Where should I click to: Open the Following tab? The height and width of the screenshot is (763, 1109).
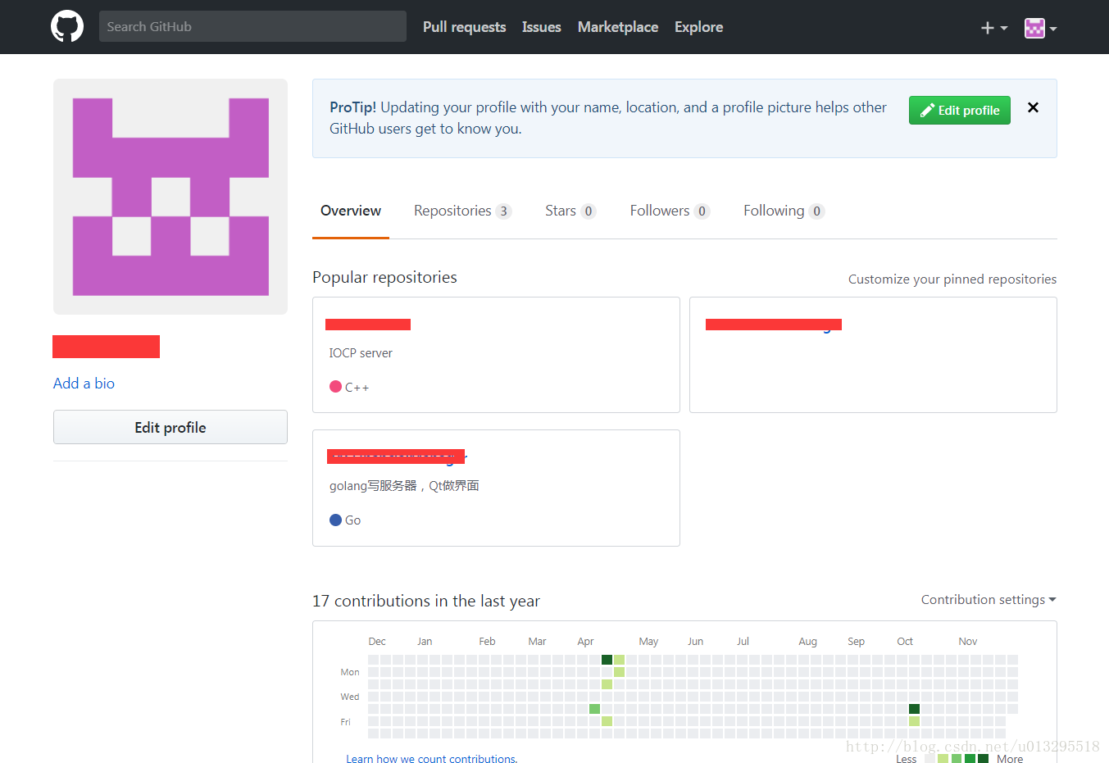(783, 211)
